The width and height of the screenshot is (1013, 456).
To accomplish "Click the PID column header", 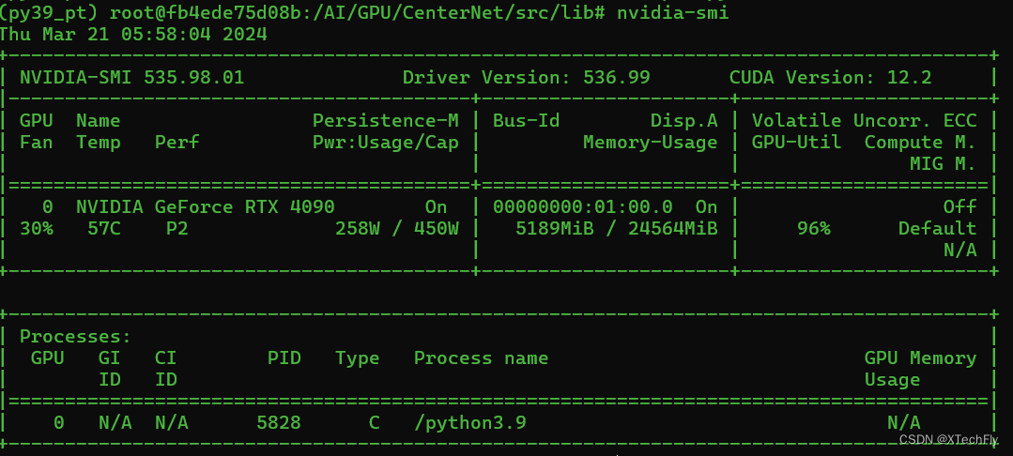I will click(x=284, y=357).
